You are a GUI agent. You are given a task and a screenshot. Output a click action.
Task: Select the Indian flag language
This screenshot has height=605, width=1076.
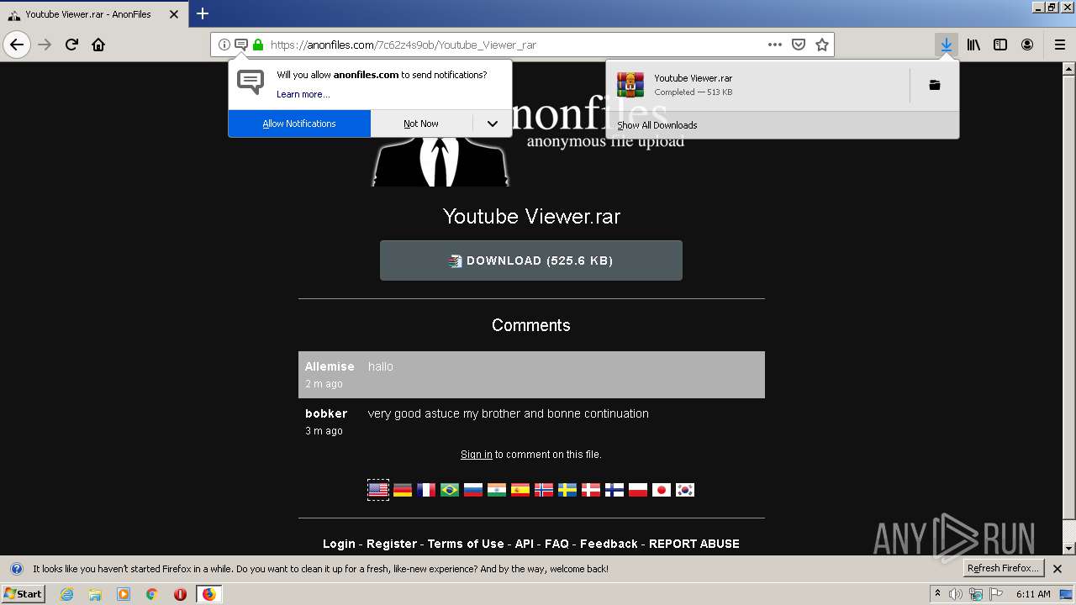tap(497, 490)
